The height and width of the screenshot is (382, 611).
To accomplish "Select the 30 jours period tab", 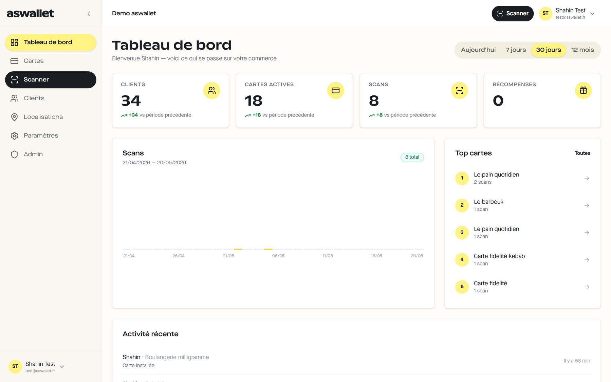I will (549, 50).
